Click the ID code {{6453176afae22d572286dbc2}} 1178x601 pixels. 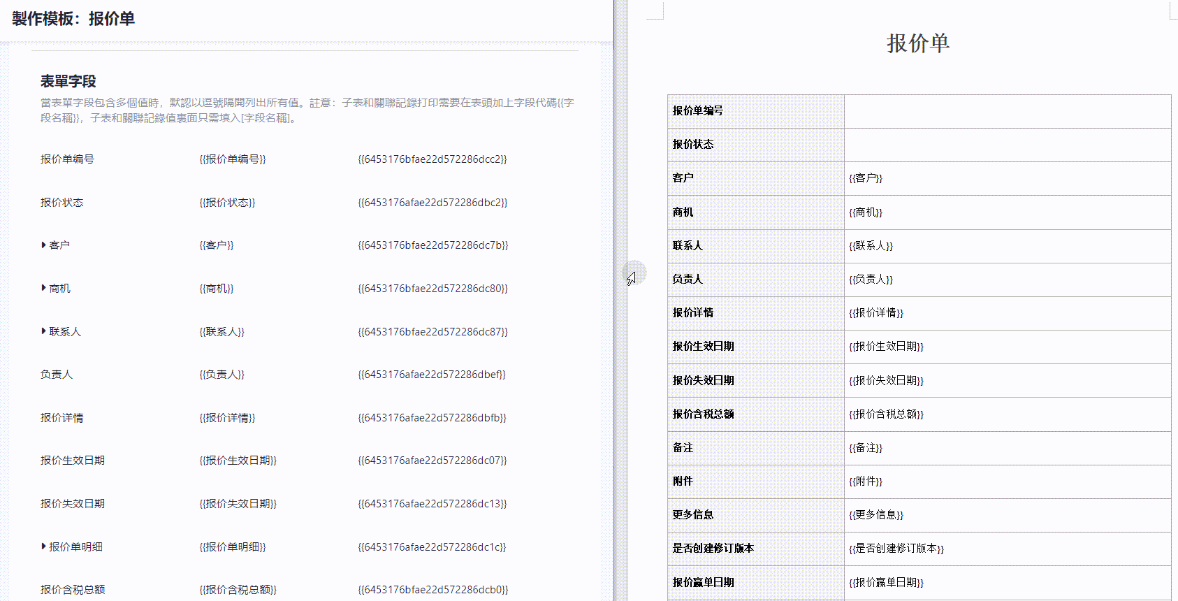point(432,203)
